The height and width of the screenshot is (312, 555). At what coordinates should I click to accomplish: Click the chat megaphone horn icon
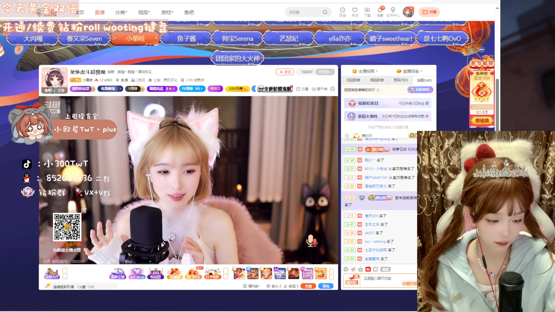pos(353,269)
